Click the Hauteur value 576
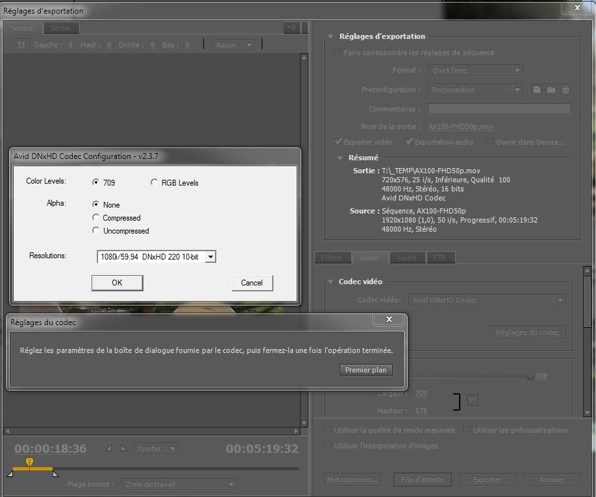The height and width of the screenshot is (497, 596). [421, 411]
